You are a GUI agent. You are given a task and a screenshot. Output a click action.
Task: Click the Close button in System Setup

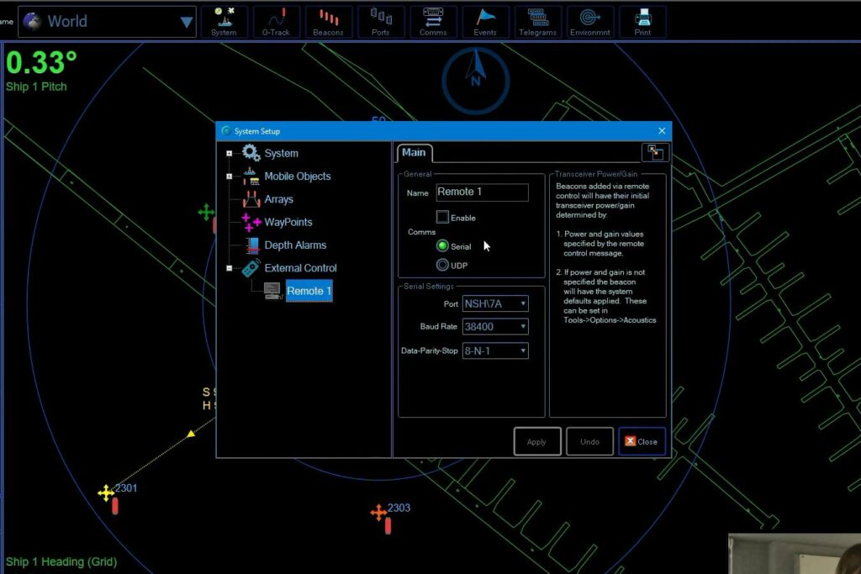(642, 441)
